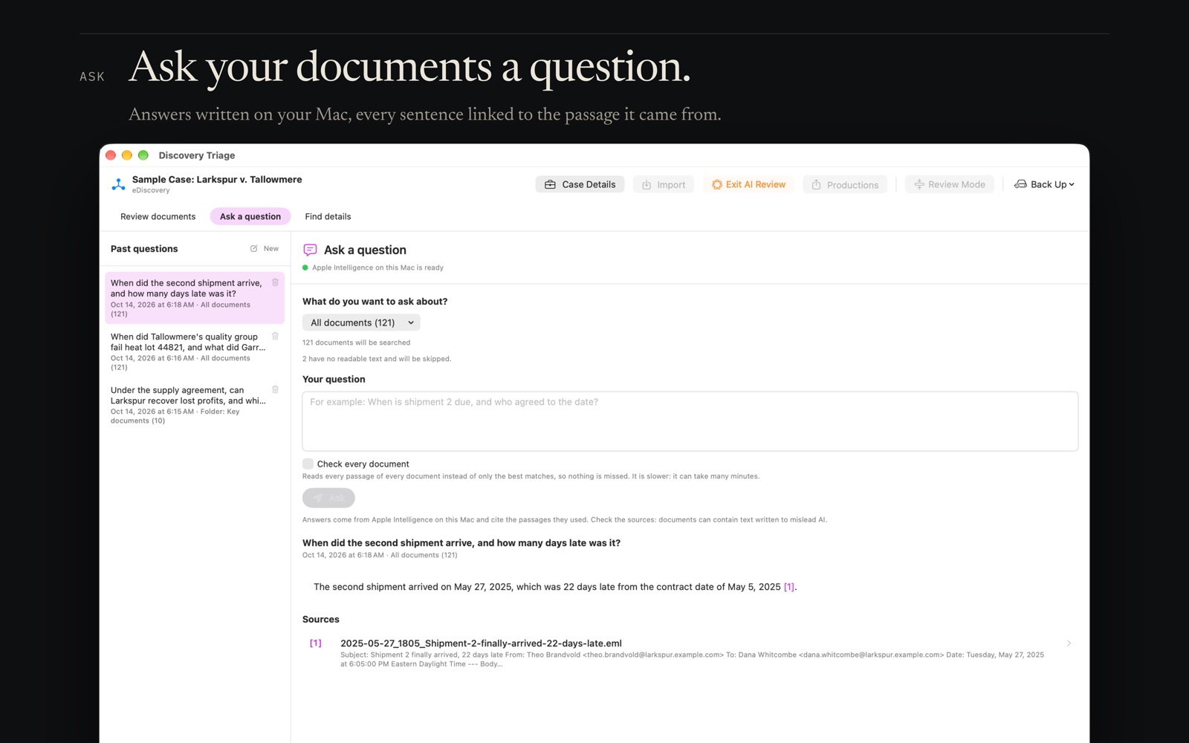Delete the lost profits past question
This screenshot has width=1189, height=743.
(275, 389)
